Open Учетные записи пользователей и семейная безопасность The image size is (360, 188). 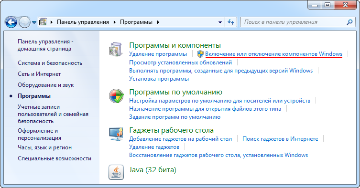click(53, 114)
